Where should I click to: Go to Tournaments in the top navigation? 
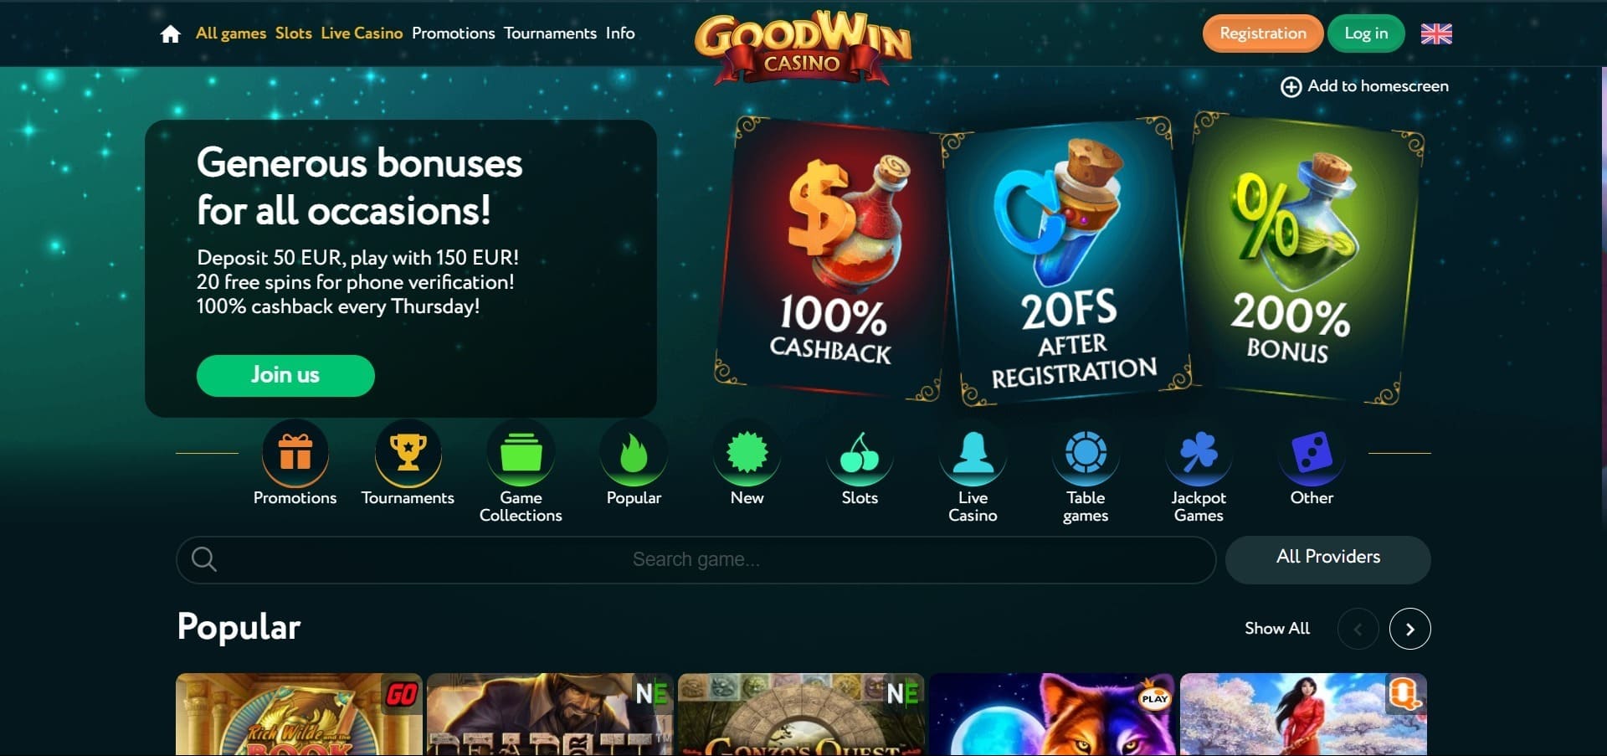tap(550, 33)
